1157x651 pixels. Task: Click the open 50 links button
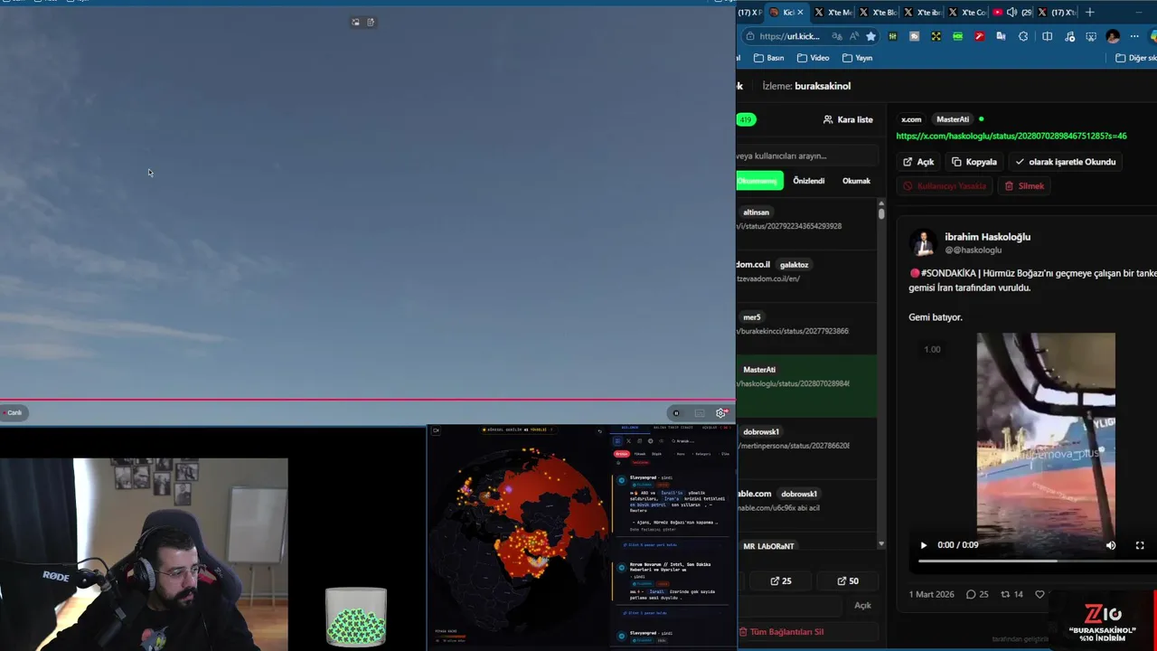848,581
